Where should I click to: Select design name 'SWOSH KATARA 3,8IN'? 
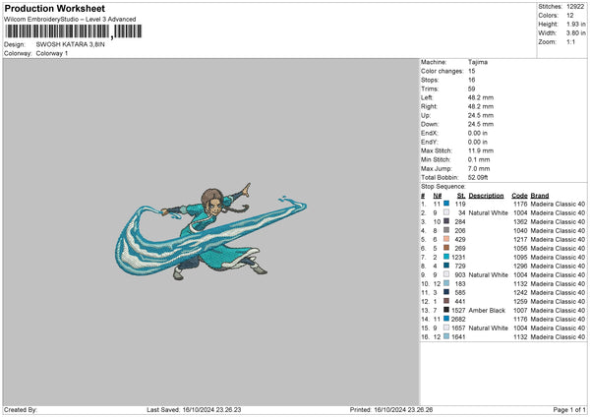[71, 44]
